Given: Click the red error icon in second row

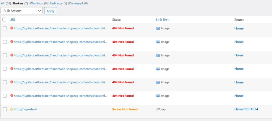Looking at the screenshot, I should [x=12, y=42].
